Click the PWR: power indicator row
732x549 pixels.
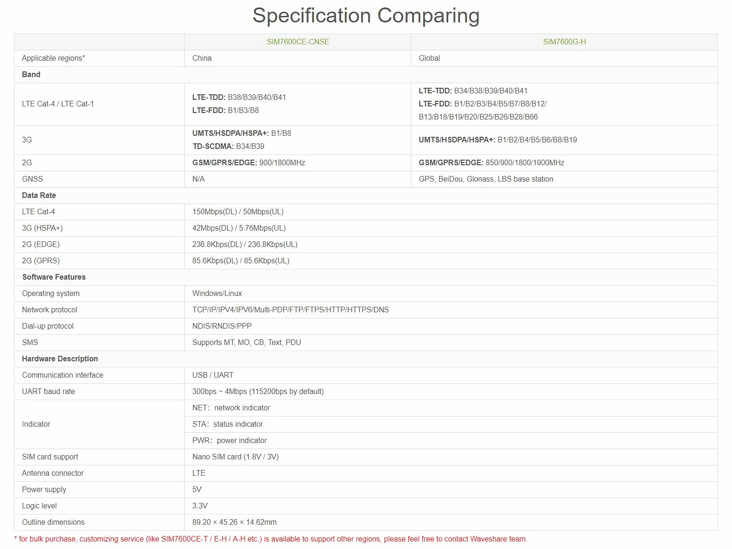pos(451,441)
